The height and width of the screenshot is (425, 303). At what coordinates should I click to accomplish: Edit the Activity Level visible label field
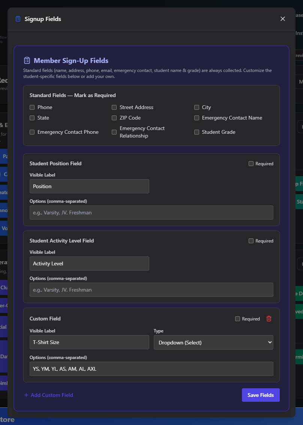pyautogui.click(x=89, y=263)
